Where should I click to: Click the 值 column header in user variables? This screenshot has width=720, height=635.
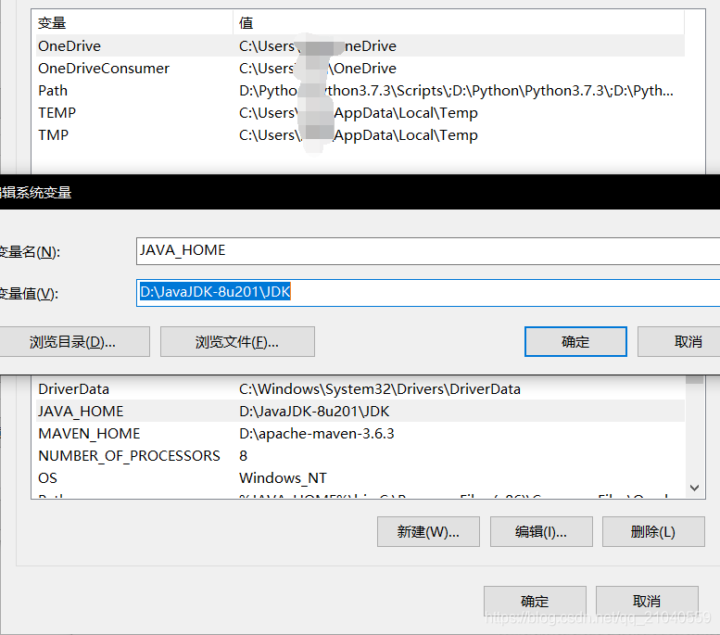[459, 22]
